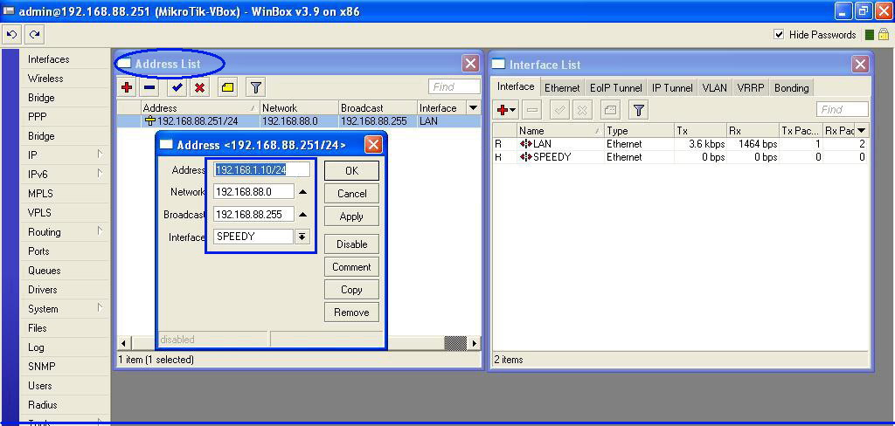Collapse the Broadcast field with its arrow

pos(303,215)
